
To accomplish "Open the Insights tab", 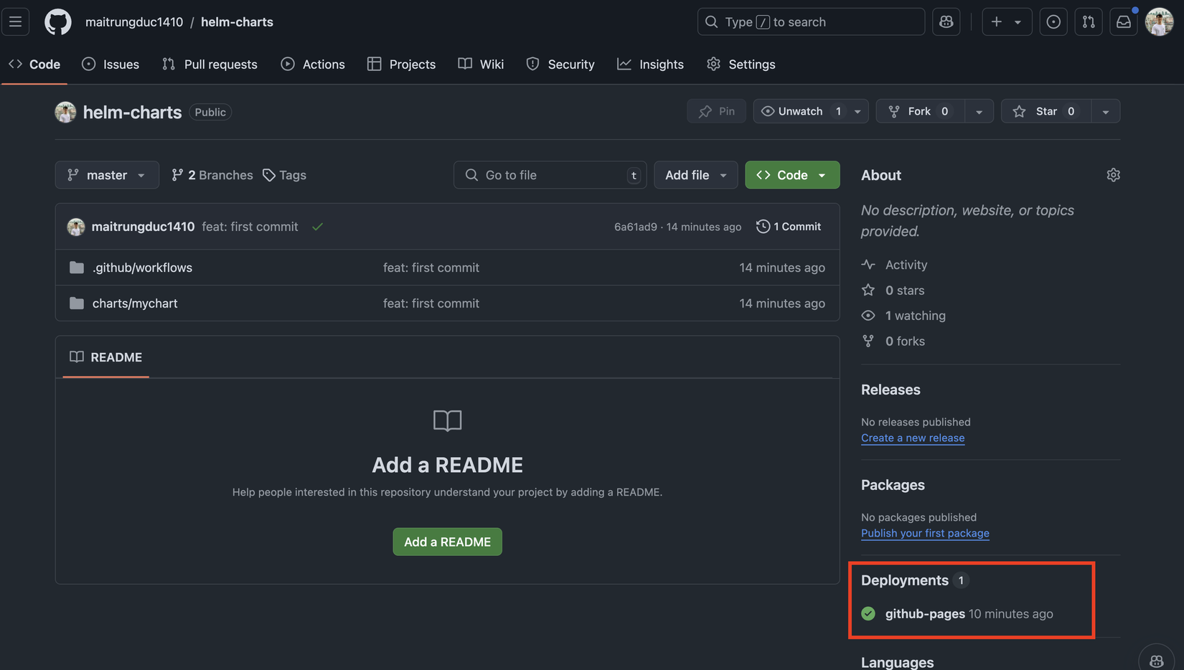I will [x=651, y=64].
